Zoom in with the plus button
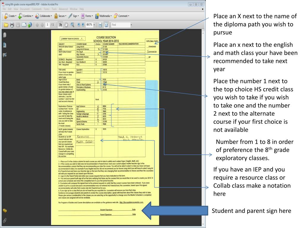 (x=83, y=25)
